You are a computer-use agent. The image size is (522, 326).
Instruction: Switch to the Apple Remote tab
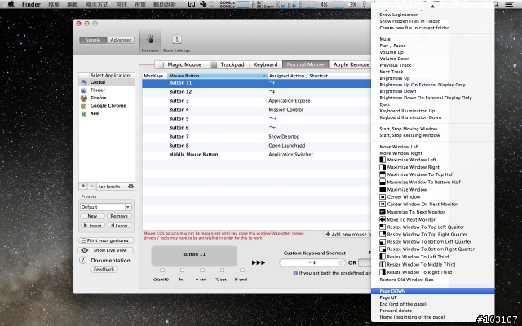point(351,64)
